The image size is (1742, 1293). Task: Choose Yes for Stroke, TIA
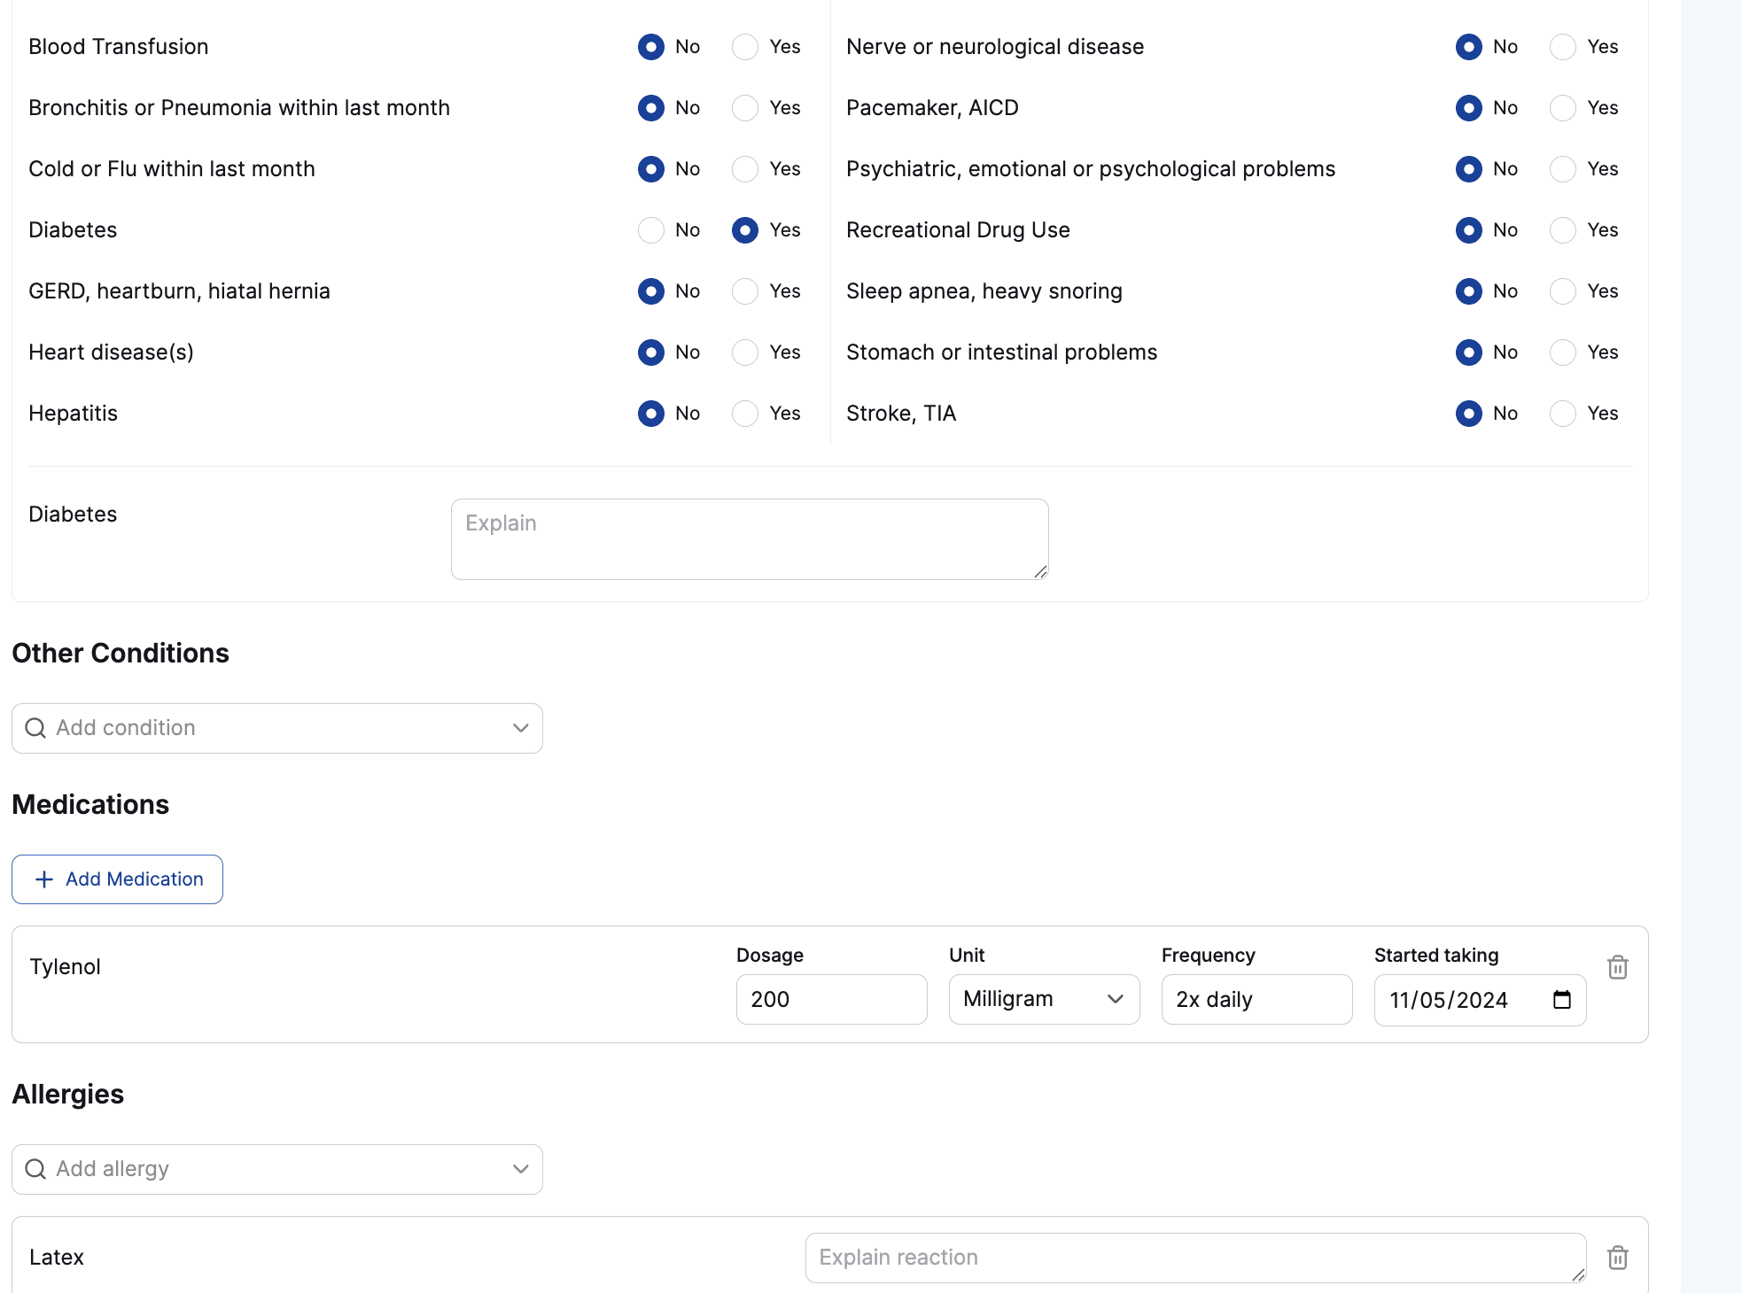pos(1563,414)
